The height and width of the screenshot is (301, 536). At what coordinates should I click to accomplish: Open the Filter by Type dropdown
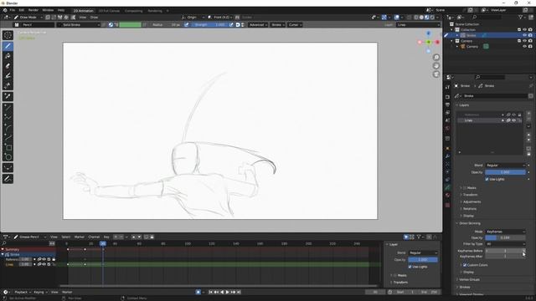point(505,244)
